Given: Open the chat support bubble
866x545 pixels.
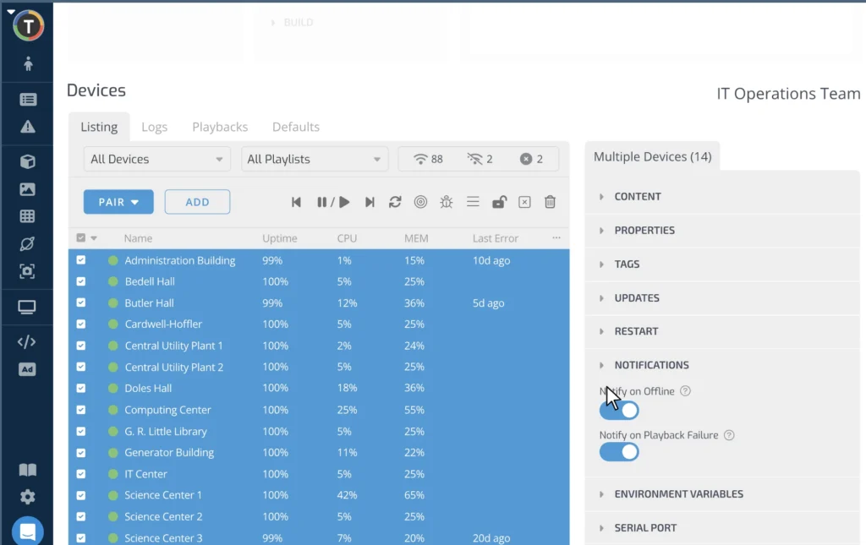Looking at the screenshot, I should tap(28, 531).
